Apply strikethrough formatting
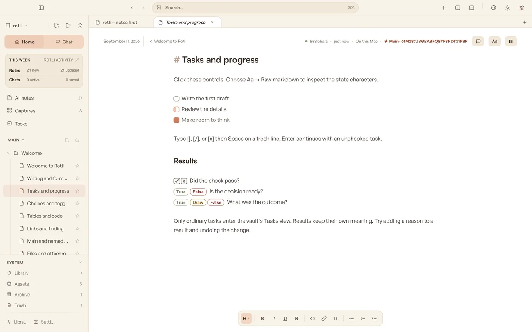The height and width of the screenshot is (332, 532). [x=297, y=318]
